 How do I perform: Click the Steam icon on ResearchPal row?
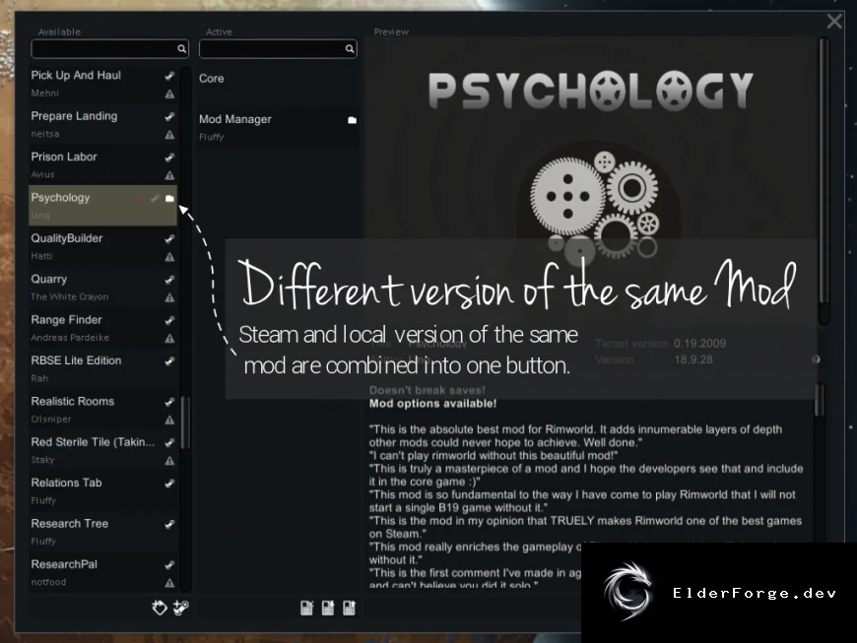[x=169, y=565]
